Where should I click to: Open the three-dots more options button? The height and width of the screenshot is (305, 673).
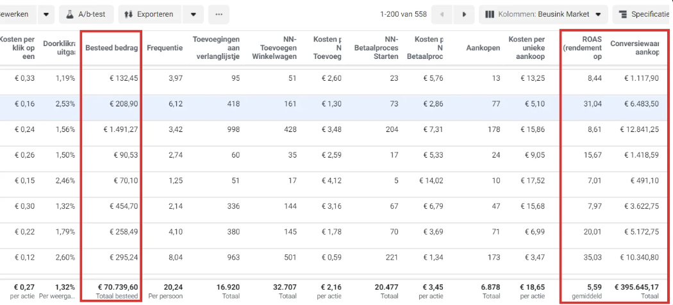(219, 14)
